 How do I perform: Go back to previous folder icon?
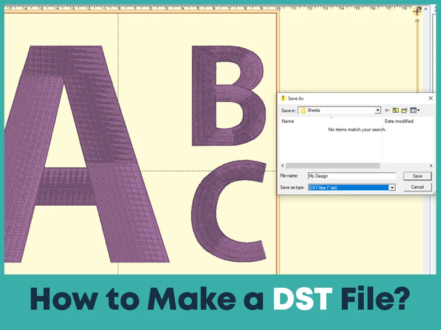(387, 111)
